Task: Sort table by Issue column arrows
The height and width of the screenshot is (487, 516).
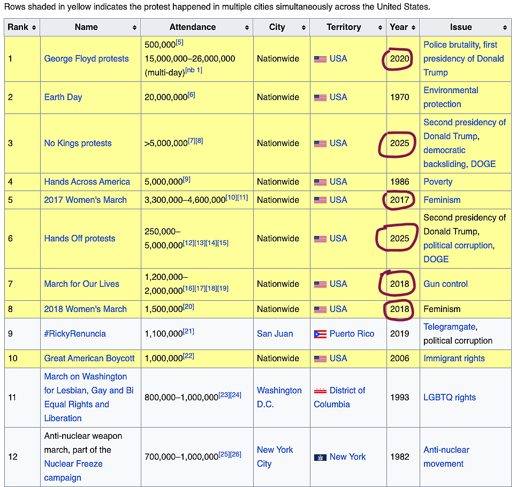Action: (x=505, y=28)
